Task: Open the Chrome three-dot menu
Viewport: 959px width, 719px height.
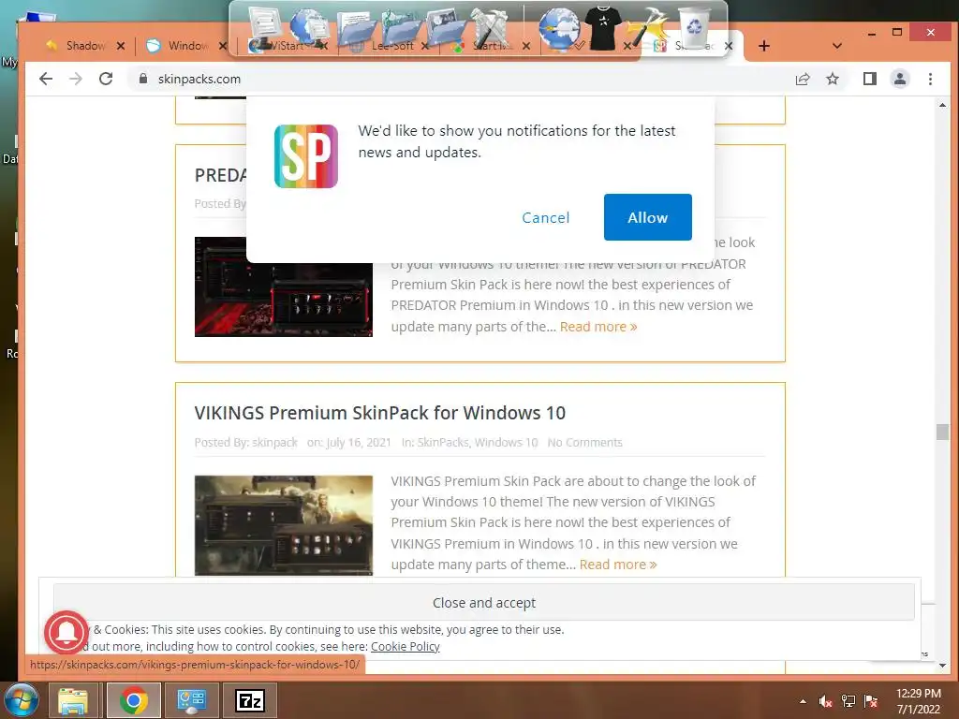Action: (x=930, y=79)
